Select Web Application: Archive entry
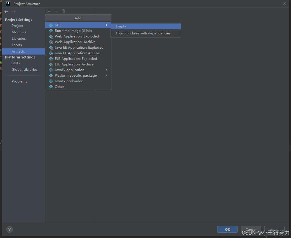 pos(78,42)
